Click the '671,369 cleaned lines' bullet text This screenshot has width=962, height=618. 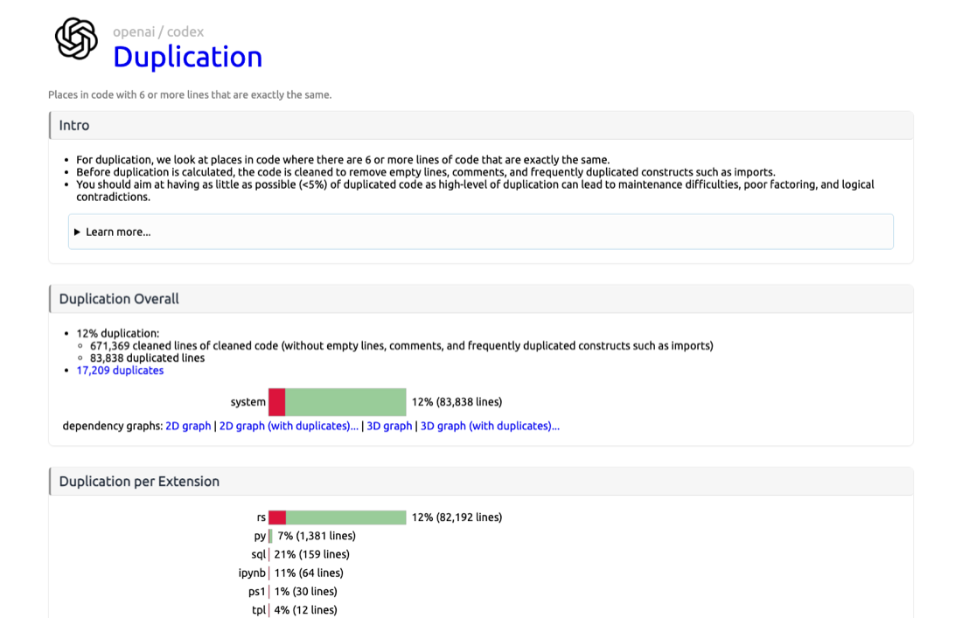point(401,346)
